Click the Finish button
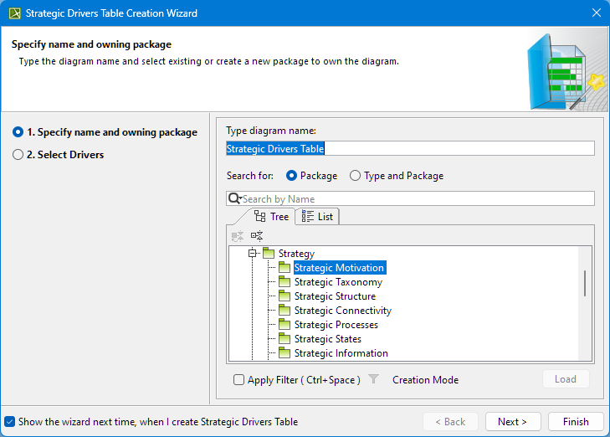The height and width of the screenshot is (437, 610). pyautogui.click(x=576, y=422)
